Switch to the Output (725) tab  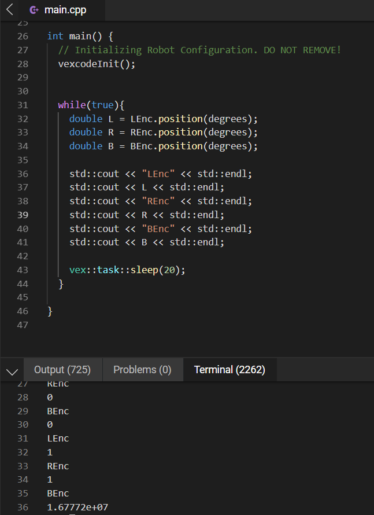point(62,370)
